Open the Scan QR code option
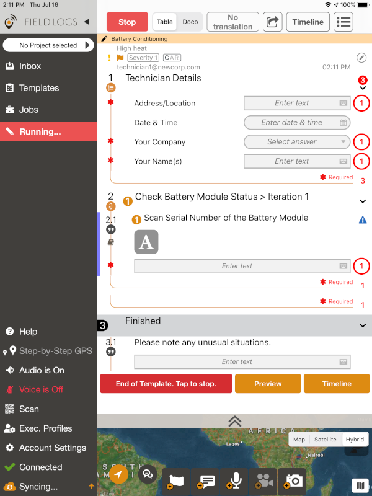The height and width of the screenshot is (496, 372). (x=29, y=409)
